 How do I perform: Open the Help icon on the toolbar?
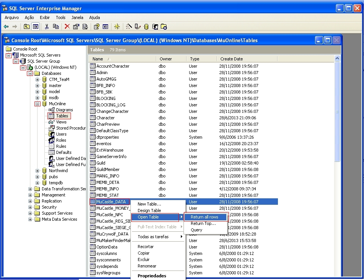click(96, 27)
